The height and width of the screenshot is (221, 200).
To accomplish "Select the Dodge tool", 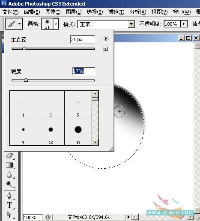I will point(9,184).
